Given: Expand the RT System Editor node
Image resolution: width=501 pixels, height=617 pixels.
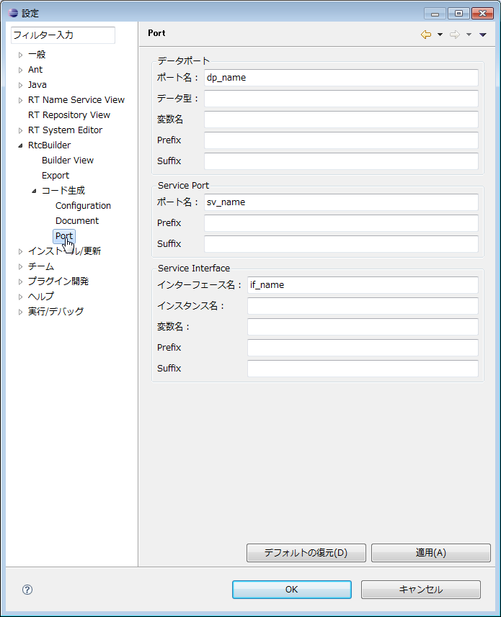Looking at the screenshot, I should pyautogui.click(x=20, y=130).
